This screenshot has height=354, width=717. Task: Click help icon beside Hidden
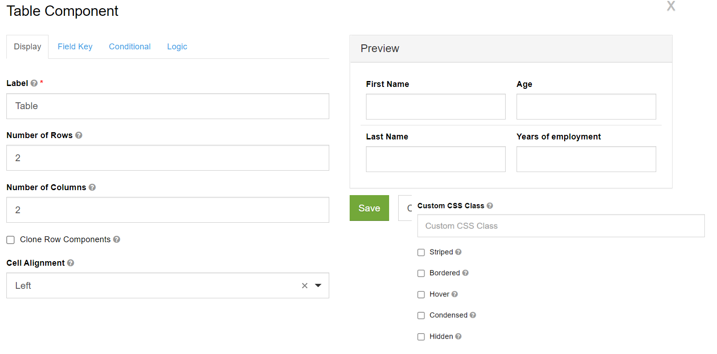click(x=458, y=336)
